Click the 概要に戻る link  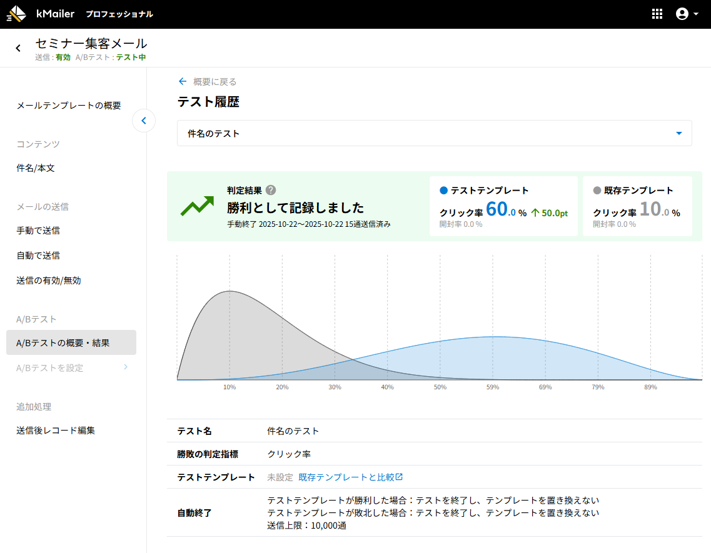[x=214, y=82]
